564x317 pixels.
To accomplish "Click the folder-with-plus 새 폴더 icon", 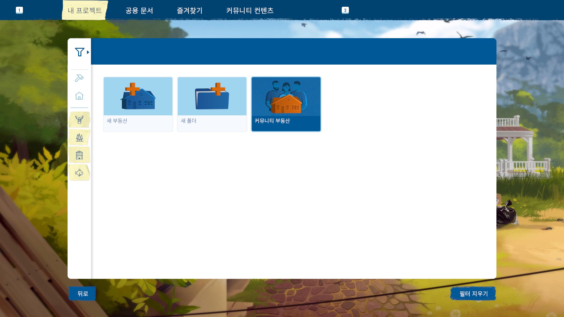I will pos(212,96).
